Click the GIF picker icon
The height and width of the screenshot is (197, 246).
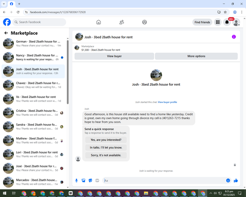(x=97, y=181)
